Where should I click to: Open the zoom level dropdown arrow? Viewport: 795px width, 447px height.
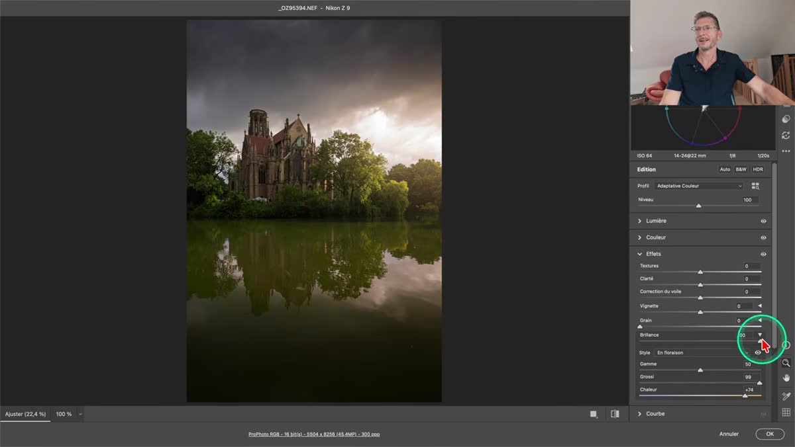(80, 414)
